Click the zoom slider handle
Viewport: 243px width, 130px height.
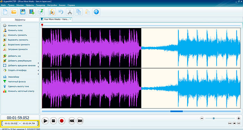coord(213,119)
